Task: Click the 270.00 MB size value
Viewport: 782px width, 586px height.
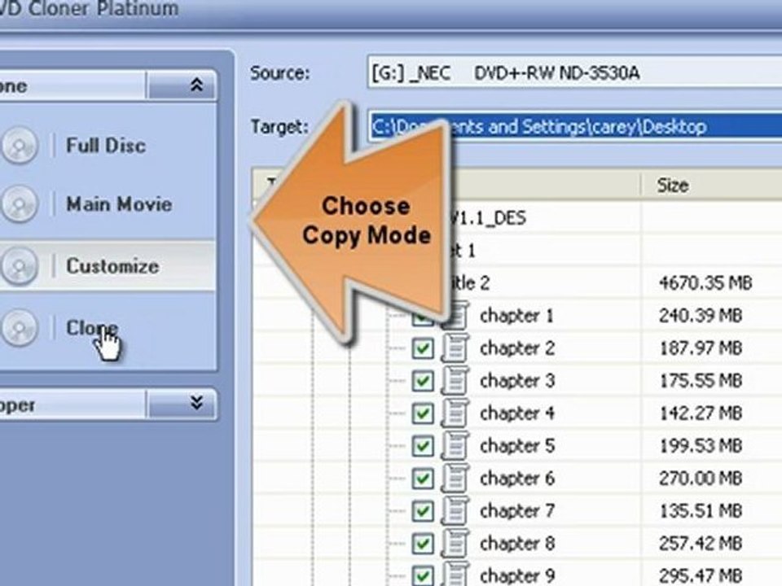Action: (x=701, y=479)
